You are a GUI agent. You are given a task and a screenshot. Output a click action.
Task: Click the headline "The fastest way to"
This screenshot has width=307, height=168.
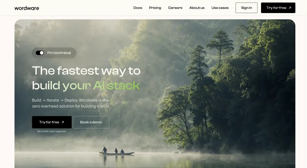click(86, 71)
